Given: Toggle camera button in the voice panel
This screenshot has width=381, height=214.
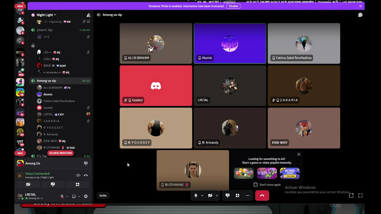Looking at the screenshot, I should tap(28, 185).
